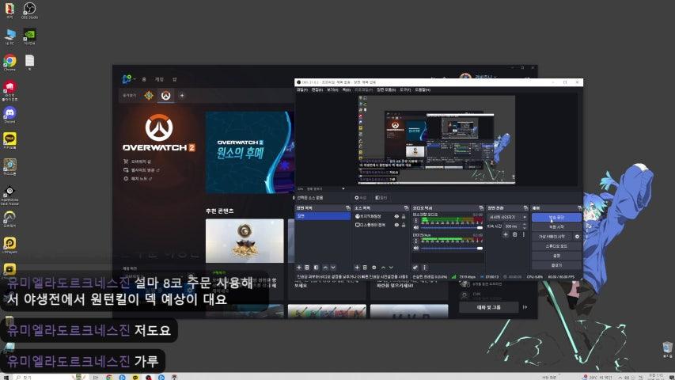The width and height of the screenshot is (675, 380).
Task: Open the Overwatch 2 banner in Battle.net
Action: coord(250,153)
